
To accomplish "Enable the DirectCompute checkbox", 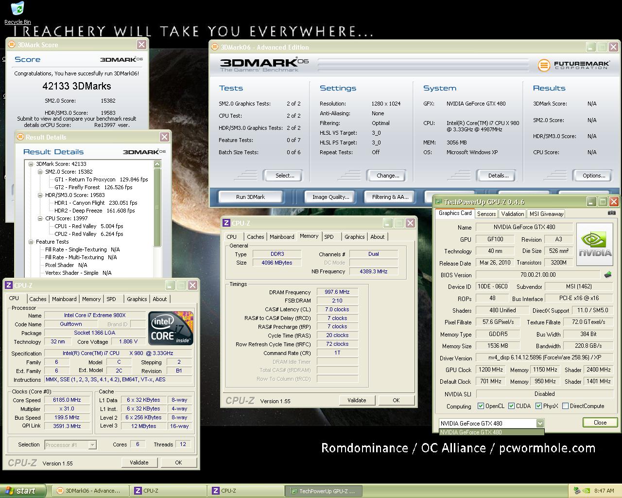I will pos(565,406).
